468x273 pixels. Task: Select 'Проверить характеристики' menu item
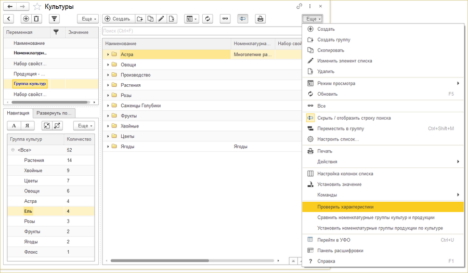pos(345,207)
